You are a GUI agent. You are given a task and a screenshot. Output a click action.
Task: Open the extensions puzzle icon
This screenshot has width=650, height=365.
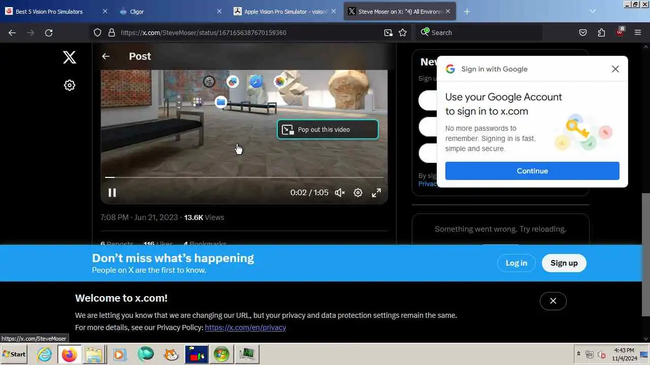click(x=601, y=32)
